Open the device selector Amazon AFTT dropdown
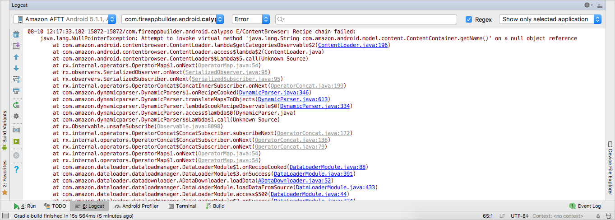 [65, 19]
